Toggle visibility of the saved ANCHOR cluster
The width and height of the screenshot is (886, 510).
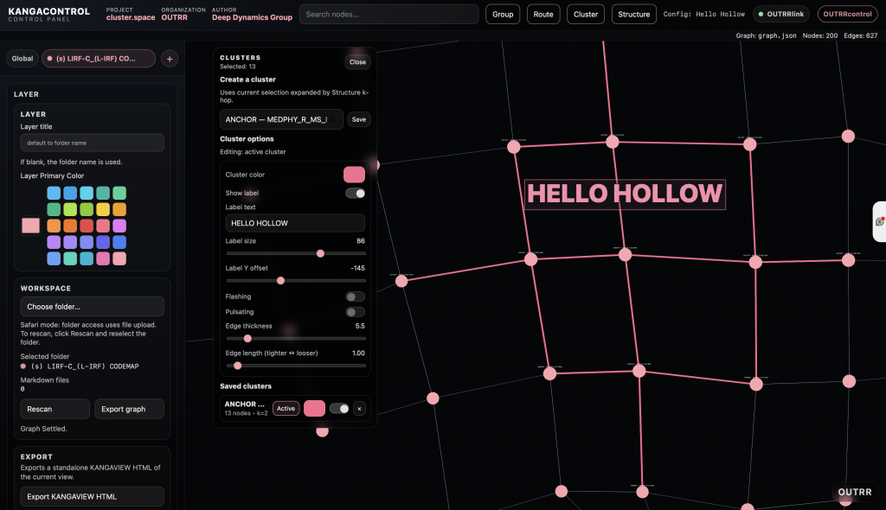coord(339,409)
